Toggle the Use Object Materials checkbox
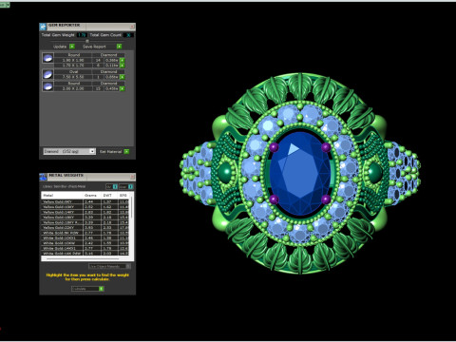 coord(128,266)
